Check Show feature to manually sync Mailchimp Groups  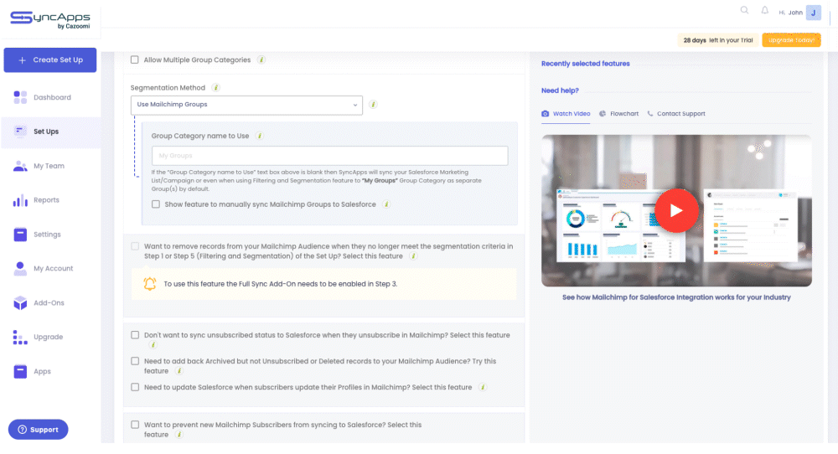click(156, 204)
